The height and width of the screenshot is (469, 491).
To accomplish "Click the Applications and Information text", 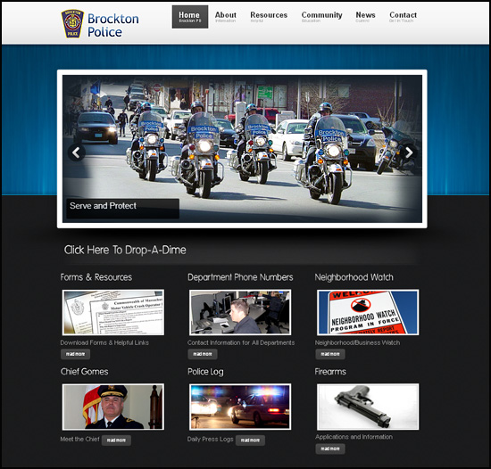I will pyautogui.click(x=354, y=437).
